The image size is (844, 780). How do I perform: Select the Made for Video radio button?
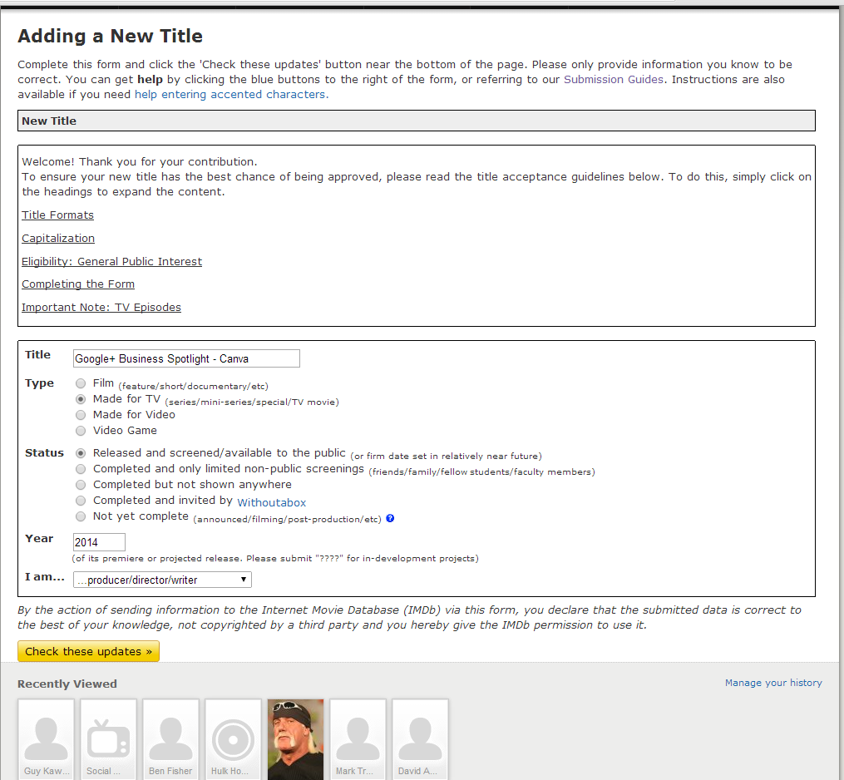coord(81,415)
